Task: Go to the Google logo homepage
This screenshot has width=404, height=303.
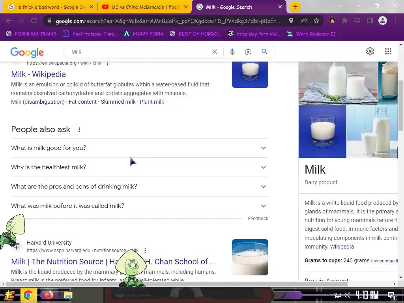Action: point(27,52)
